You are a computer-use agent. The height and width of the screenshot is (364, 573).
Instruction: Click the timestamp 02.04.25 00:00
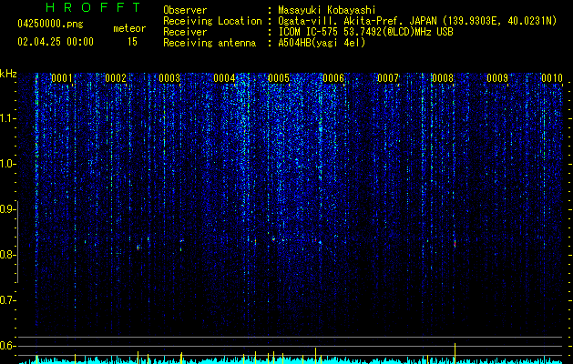(56, 42)
